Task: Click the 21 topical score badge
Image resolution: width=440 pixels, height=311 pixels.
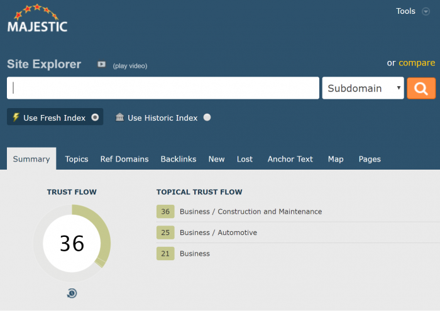Action: [165, 253]
